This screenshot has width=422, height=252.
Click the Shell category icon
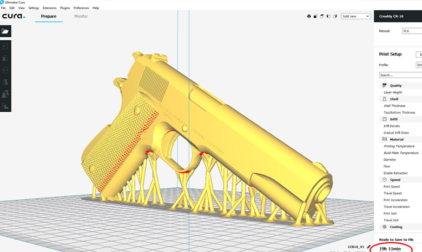384,99
